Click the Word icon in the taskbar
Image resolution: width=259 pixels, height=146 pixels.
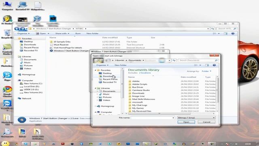point(100,144)
